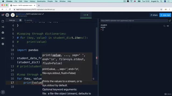The height and width of the screenshot is (96, 172).
Task: Go forward in browser history
Action: [6, 10]
